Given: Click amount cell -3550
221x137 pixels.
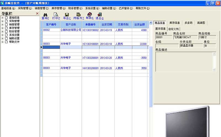Looking at the screenshot, I should (140, 58).
